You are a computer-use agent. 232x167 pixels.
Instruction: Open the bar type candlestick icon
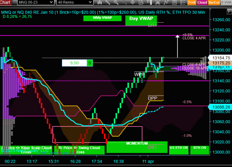[x=99, y=2]
